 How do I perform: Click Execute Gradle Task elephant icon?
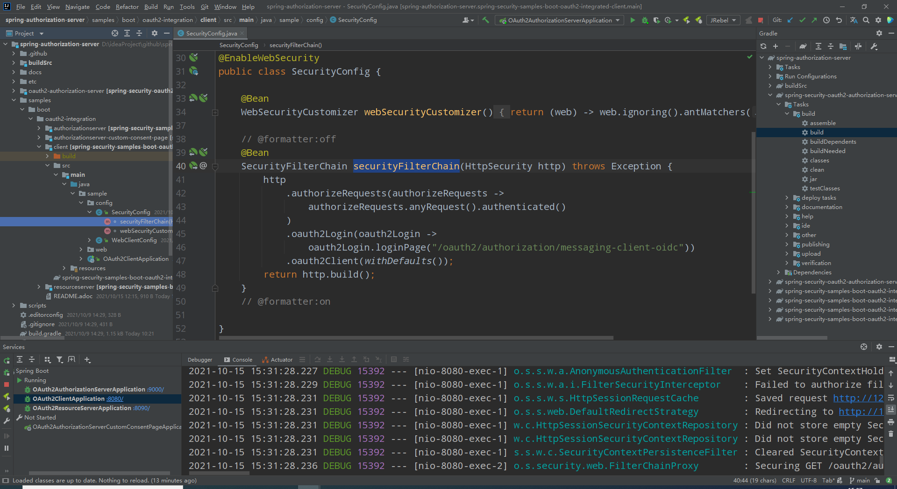[803, 46]
